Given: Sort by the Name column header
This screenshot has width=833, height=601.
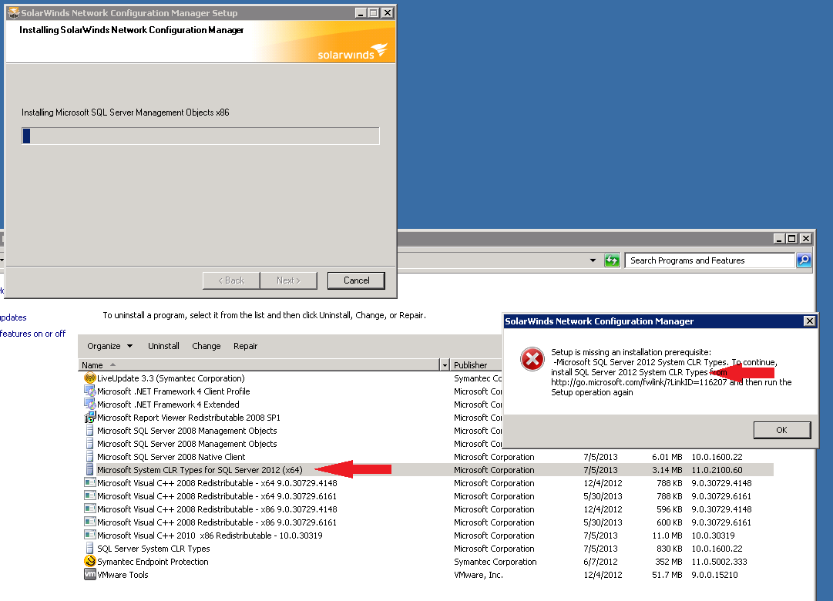Looking at the screenshot, I should click(259, 365).
